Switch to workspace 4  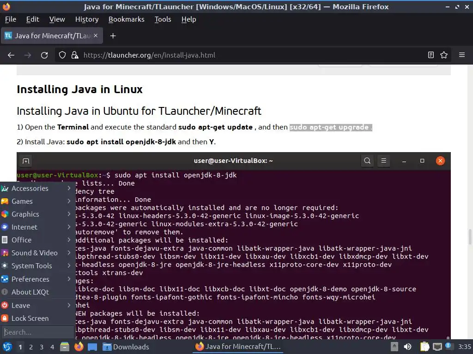coord(52,347)
